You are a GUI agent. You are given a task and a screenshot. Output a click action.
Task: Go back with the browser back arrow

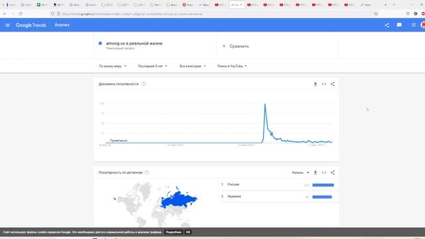(5, 13)
